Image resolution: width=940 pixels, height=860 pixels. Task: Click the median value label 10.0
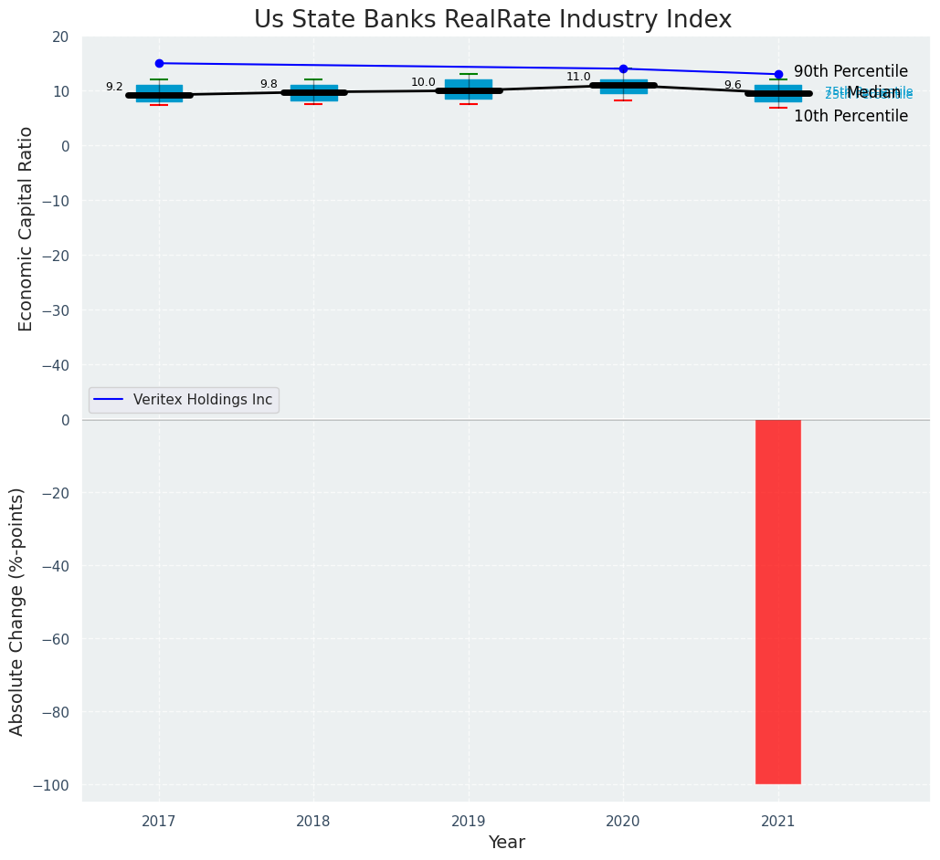pos(423,82)
